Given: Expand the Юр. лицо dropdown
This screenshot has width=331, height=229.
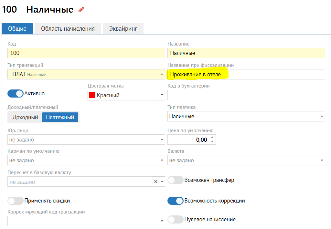Looking at the screenshot, I should tap(162, 140).
